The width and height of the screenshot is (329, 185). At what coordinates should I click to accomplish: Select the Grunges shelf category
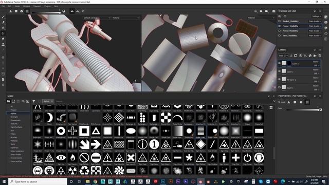click(x=14, y=117)
